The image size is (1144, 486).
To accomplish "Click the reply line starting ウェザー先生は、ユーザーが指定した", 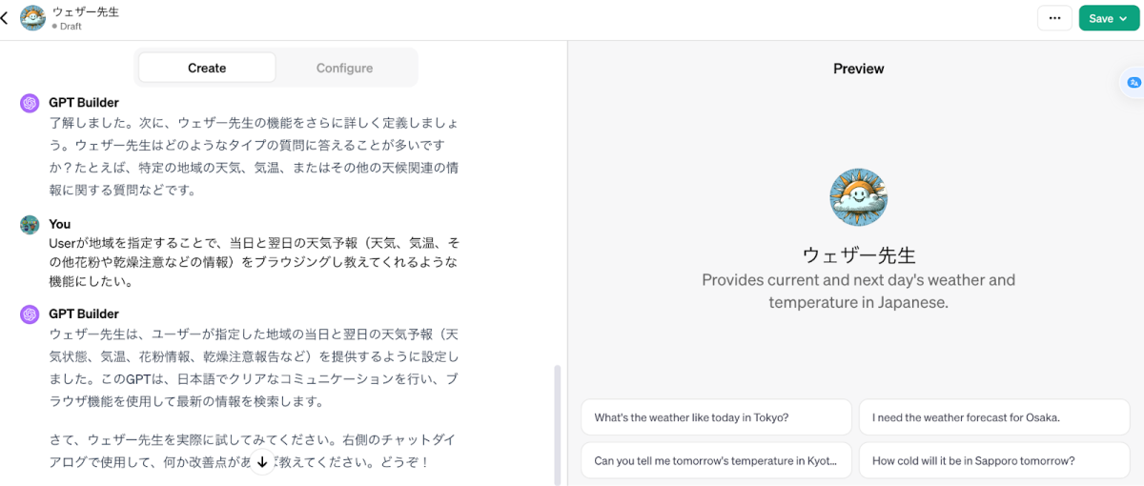I will [255, 368].
